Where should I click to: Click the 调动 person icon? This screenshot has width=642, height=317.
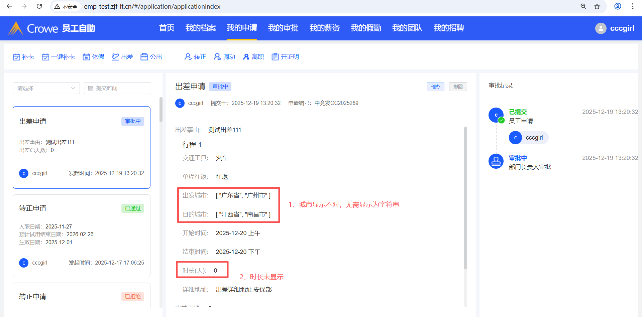[x=217, y=57]
